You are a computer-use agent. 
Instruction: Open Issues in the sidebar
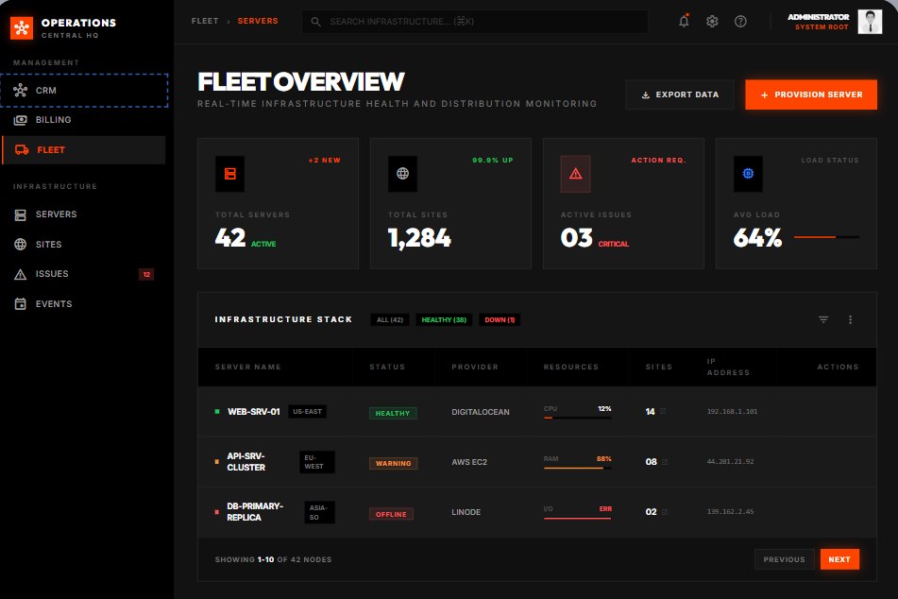(x=84, y=274)
